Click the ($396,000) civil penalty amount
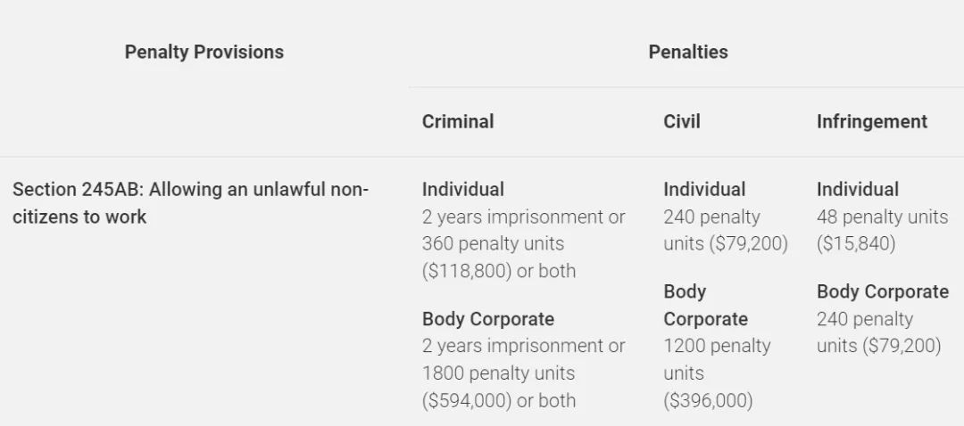 click(x=708, y=400)
